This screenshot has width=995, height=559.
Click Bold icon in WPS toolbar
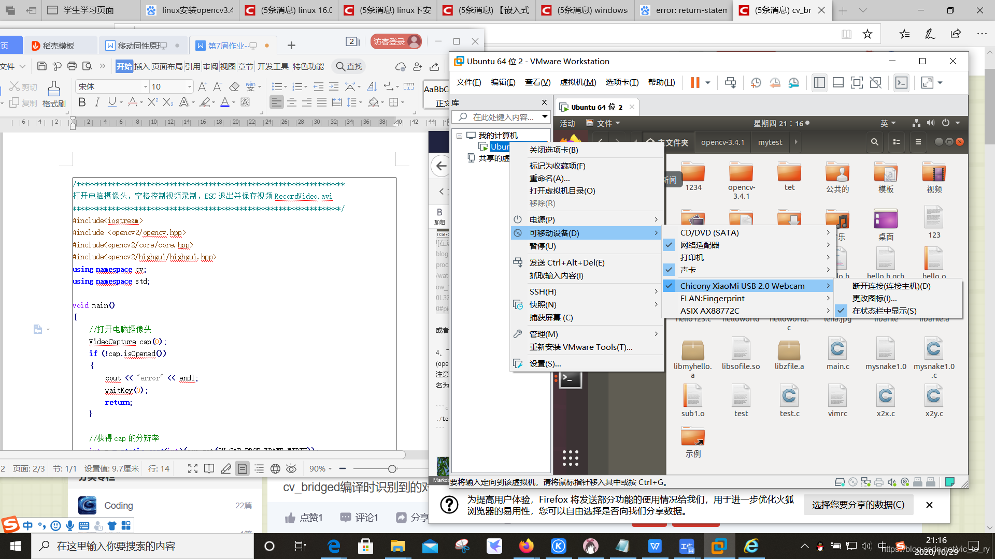coord(81,102)
